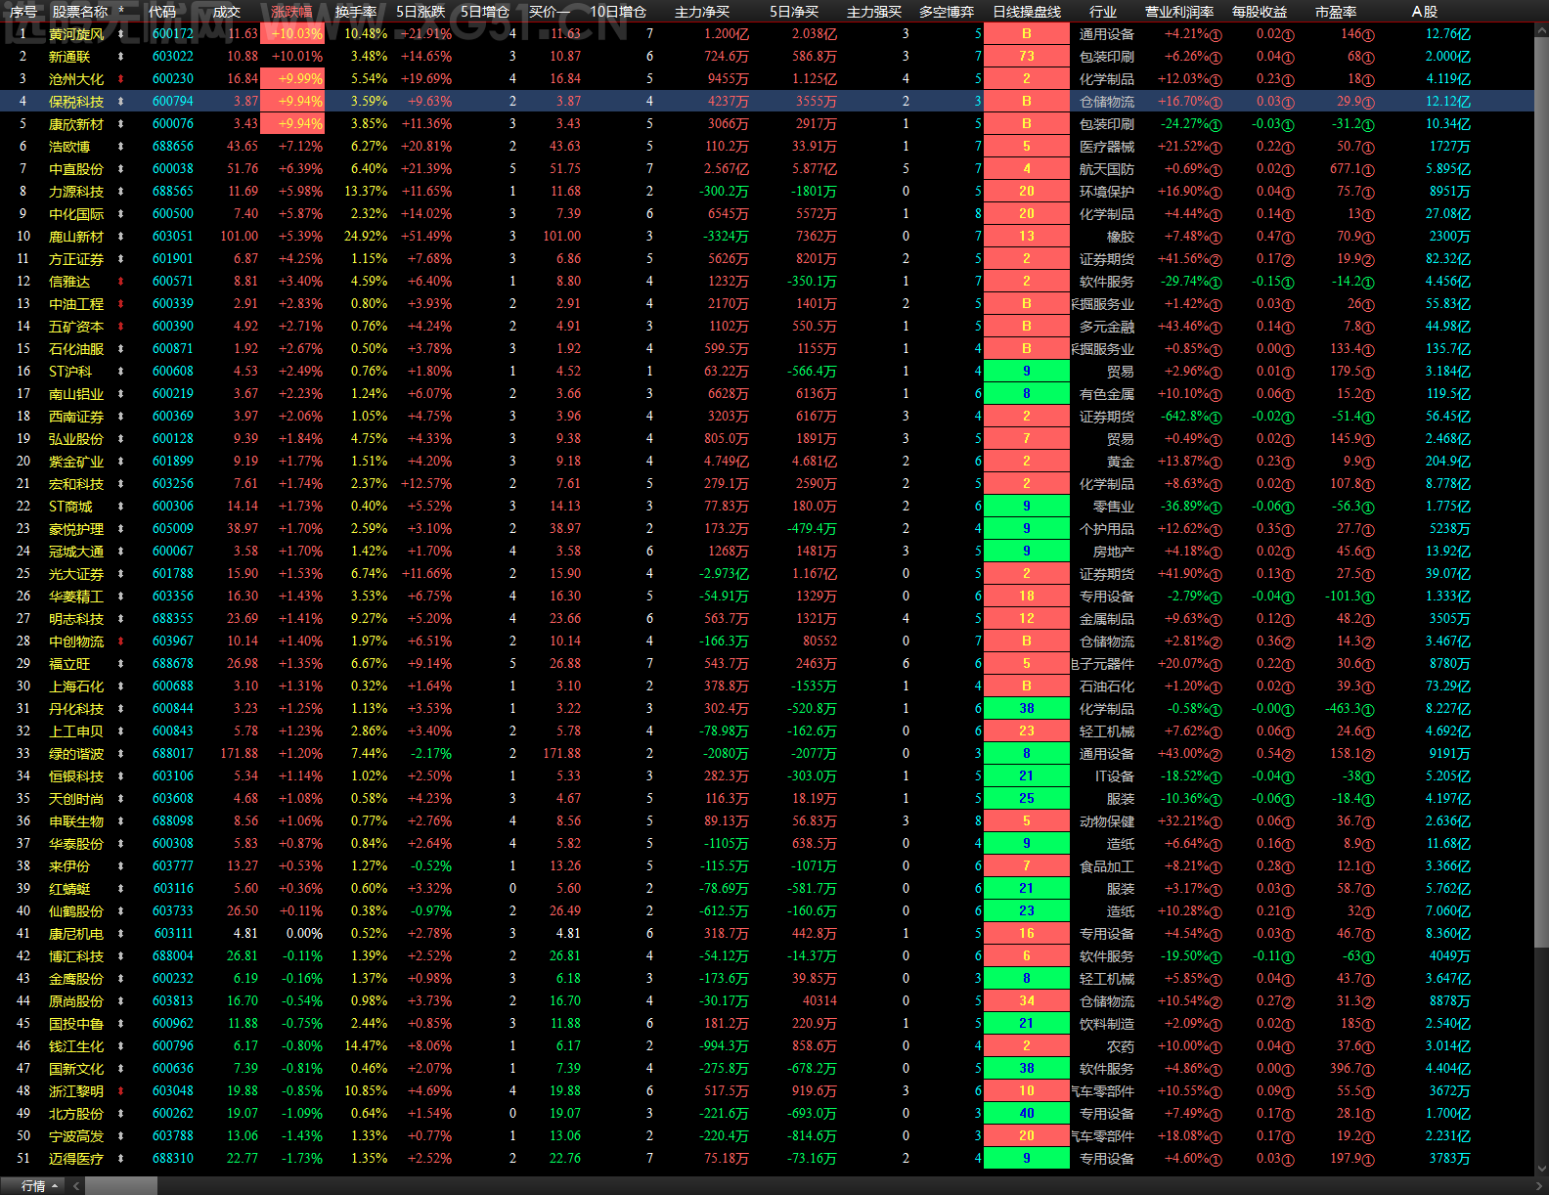Screen dimensions: 1549x1195
Task: Click the marker icon beside 迈得医疗
Action: [x=121, y=1159]
